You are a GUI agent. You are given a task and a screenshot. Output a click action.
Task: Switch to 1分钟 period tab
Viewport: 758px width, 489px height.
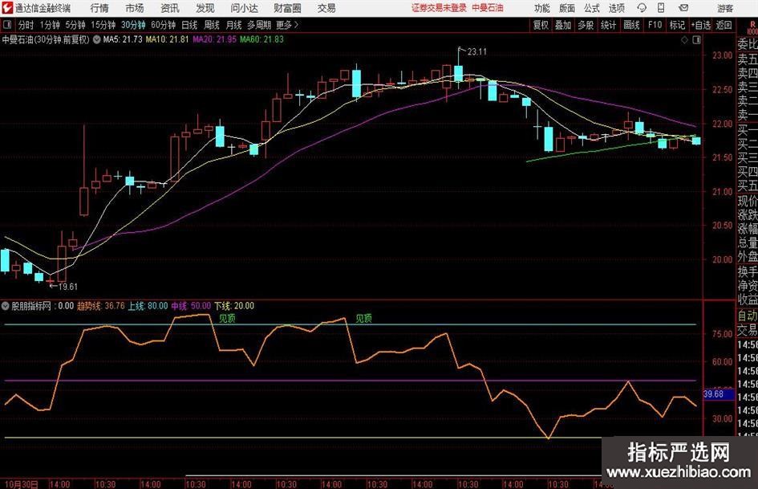pyautogui.click(x=50, y=25)
